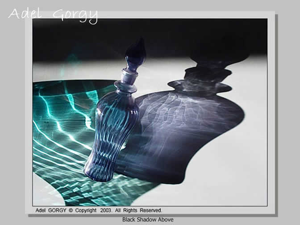The width and height of the screenshot is (300, 225).
Task: Click the white mat border of the frame
Action: 271,112
